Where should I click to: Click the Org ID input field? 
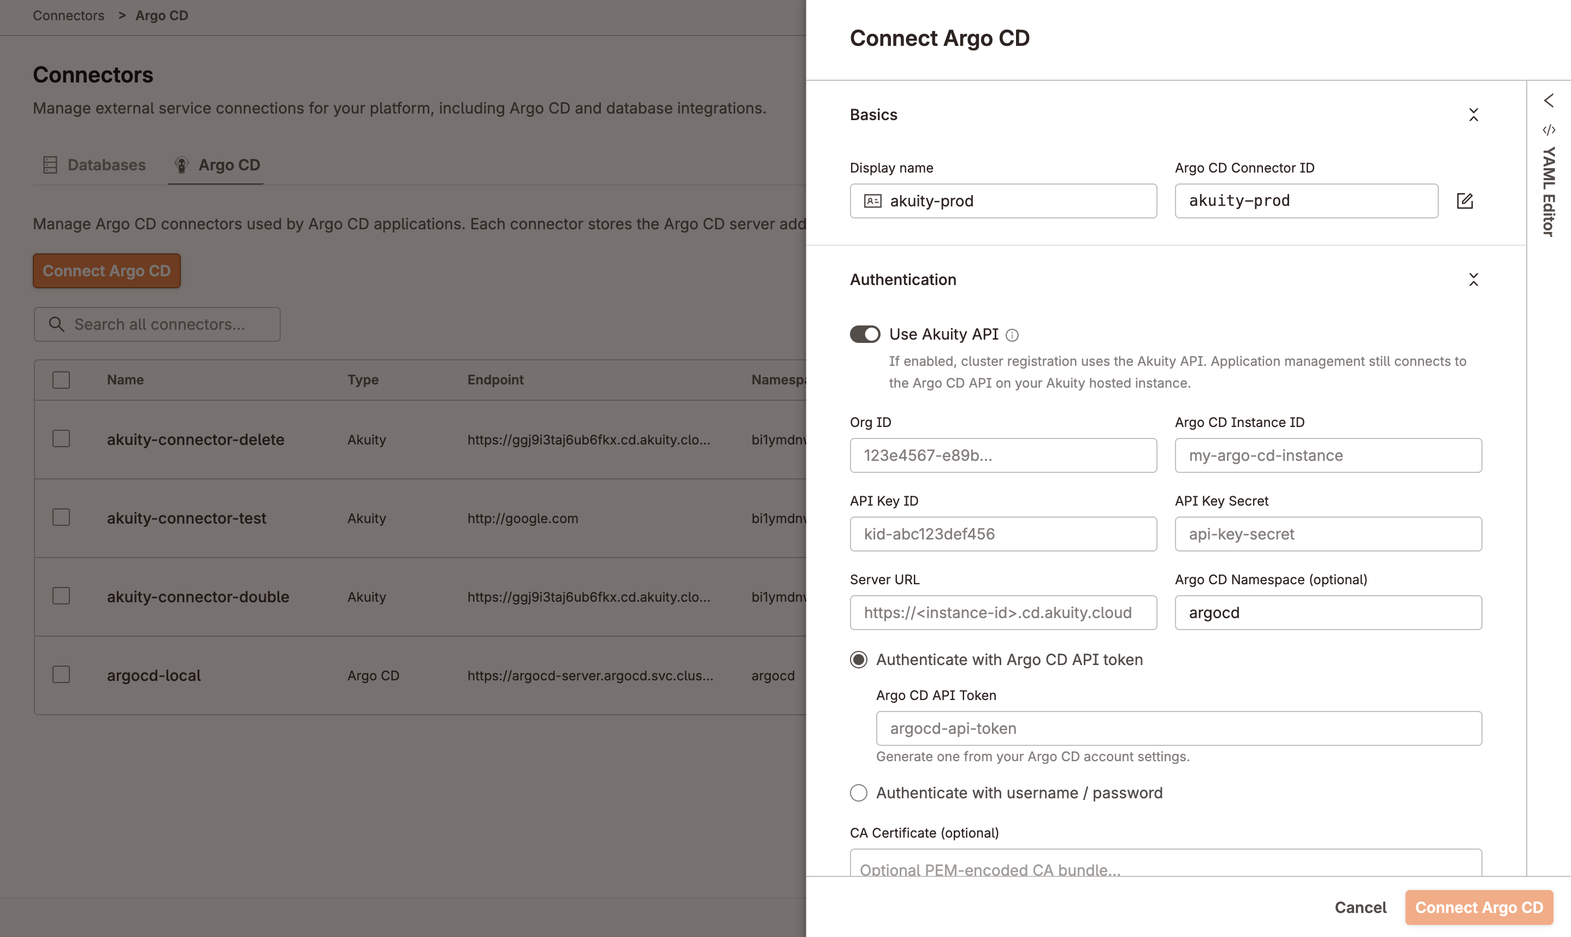point(1003,455)
